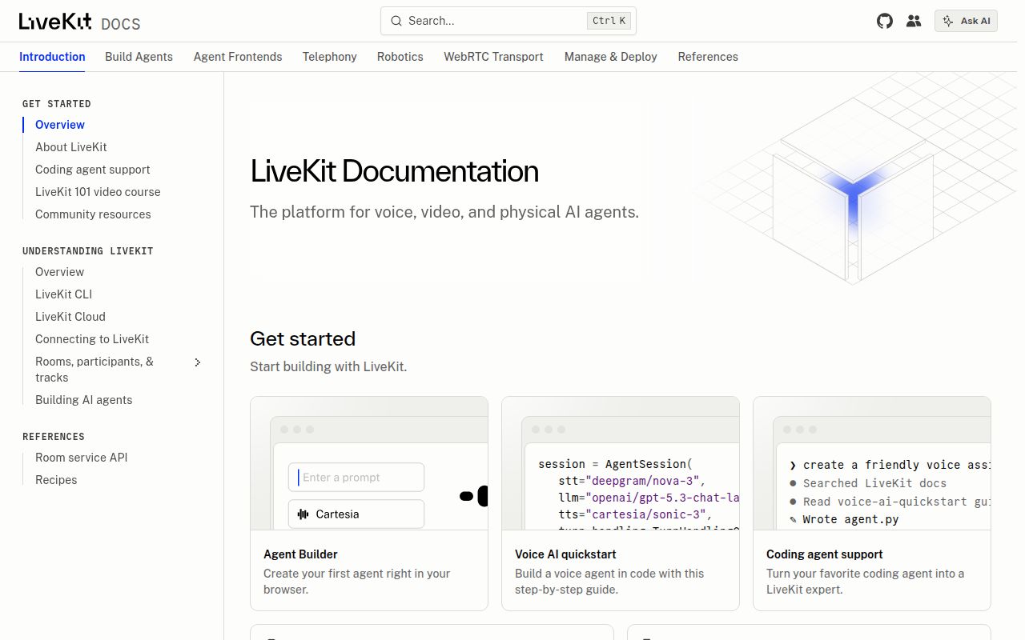Open the Agent Builder card

point(369,504)
